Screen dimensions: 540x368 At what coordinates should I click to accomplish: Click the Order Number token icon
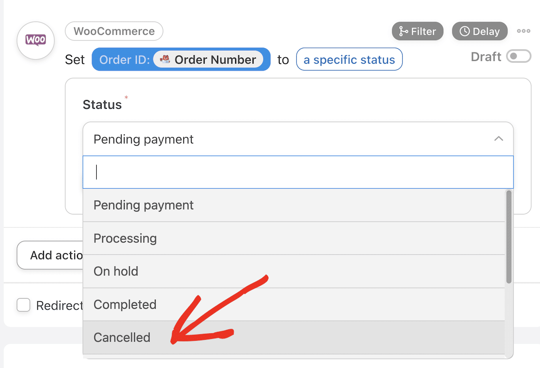coord(165,59)
